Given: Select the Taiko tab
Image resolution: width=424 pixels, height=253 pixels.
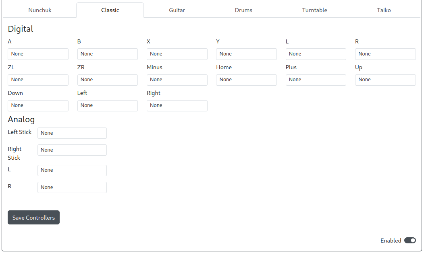Looking at the screenshot, I should pos(384,10).
